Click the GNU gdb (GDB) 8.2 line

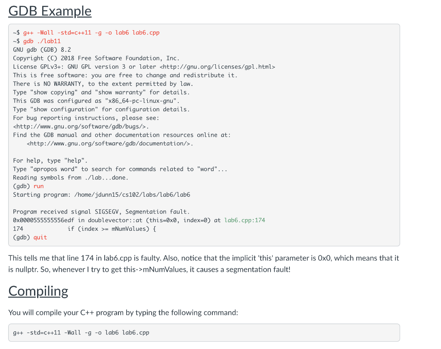click(42, 50)
